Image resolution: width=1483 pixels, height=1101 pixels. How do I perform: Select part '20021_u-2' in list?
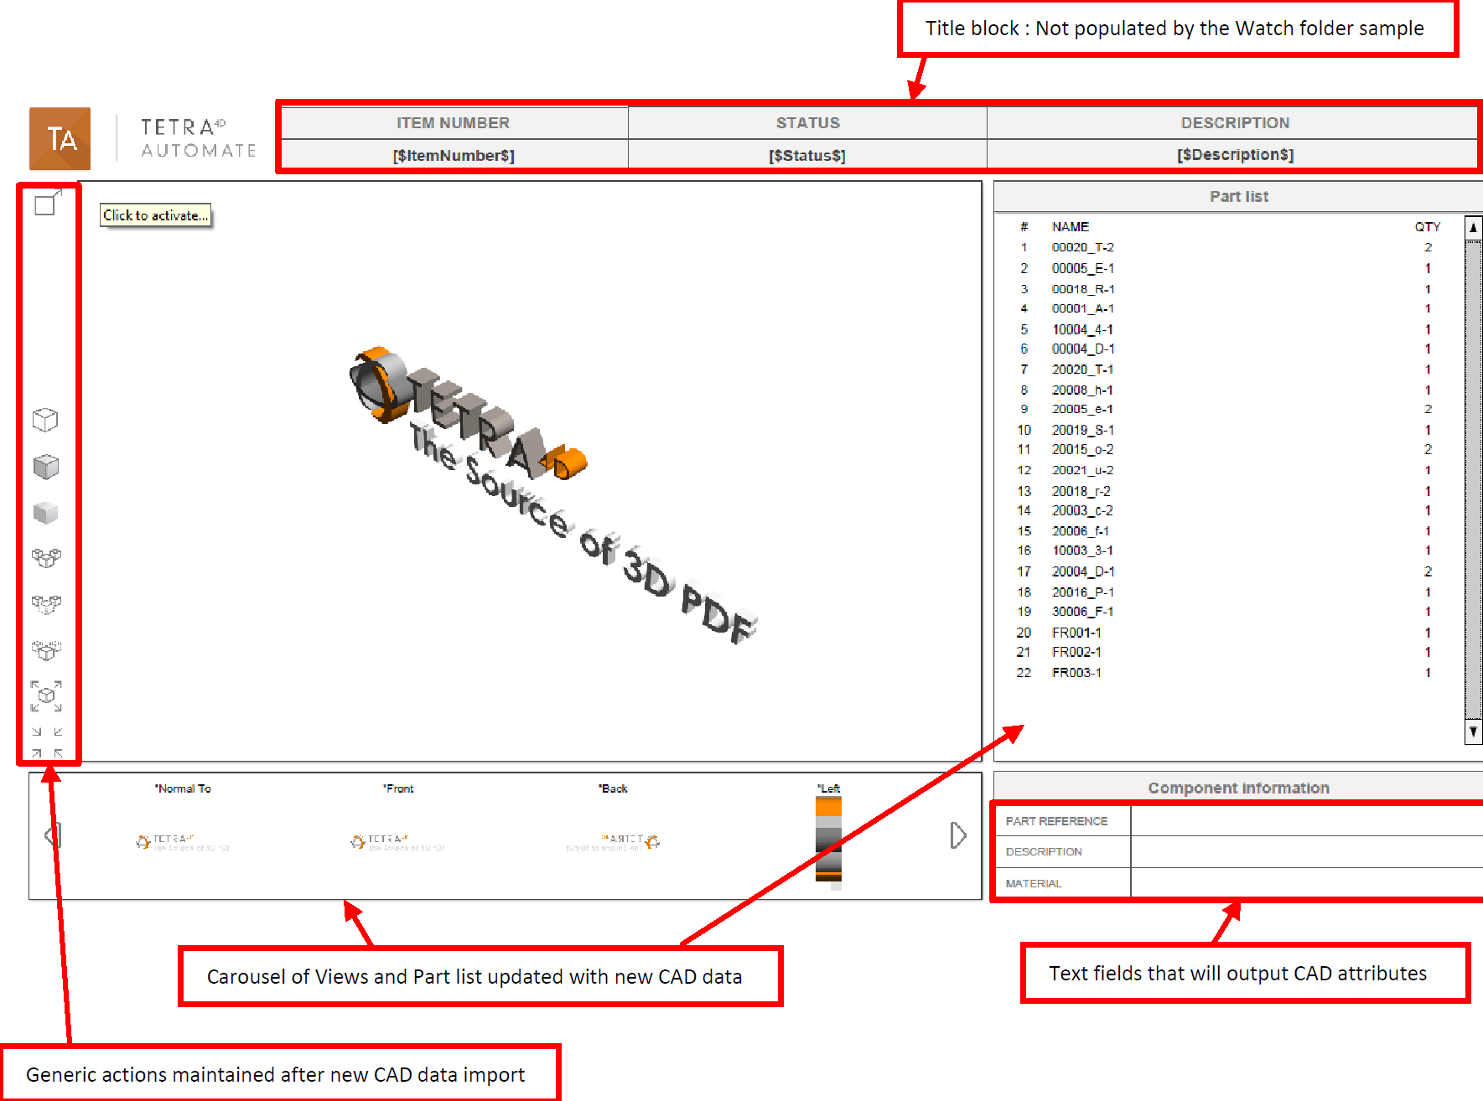[x=1082, y=470]
